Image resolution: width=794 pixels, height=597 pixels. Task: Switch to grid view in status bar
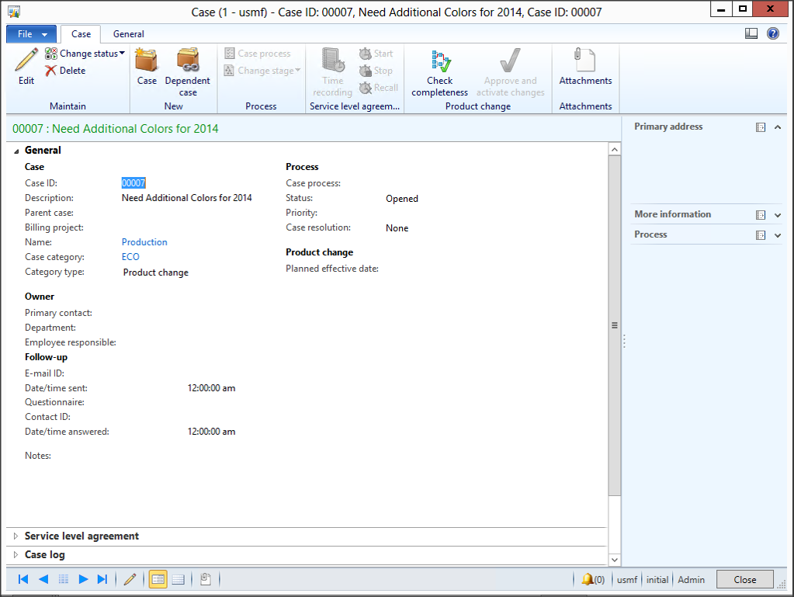(178, 579)
